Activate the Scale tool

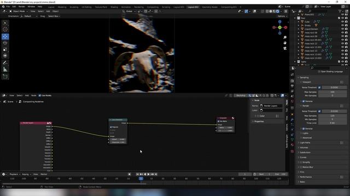(x=5, y=50)
